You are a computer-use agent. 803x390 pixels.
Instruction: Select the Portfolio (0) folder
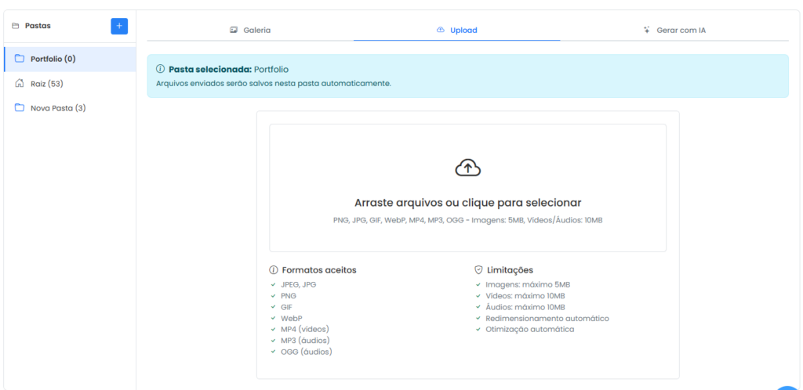point(53,59)
